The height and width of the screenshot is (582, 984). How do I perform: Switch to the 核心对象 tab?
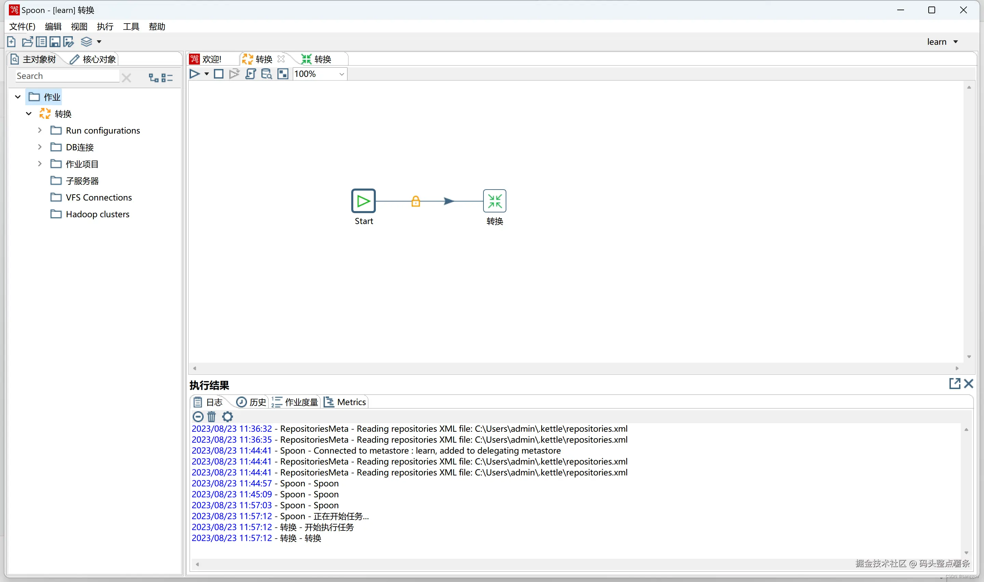(93, 59)
